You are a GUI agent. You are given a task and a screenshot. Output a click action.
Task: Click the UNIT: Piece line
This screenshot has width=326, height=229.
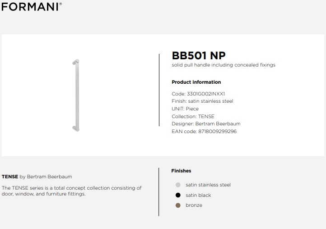pos(185,109)
